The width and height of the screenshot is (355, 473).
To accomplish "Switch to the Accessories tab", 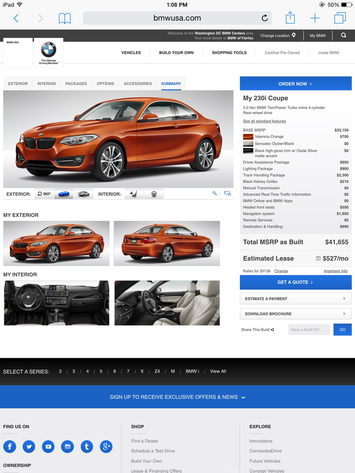I will click(138, 83).
